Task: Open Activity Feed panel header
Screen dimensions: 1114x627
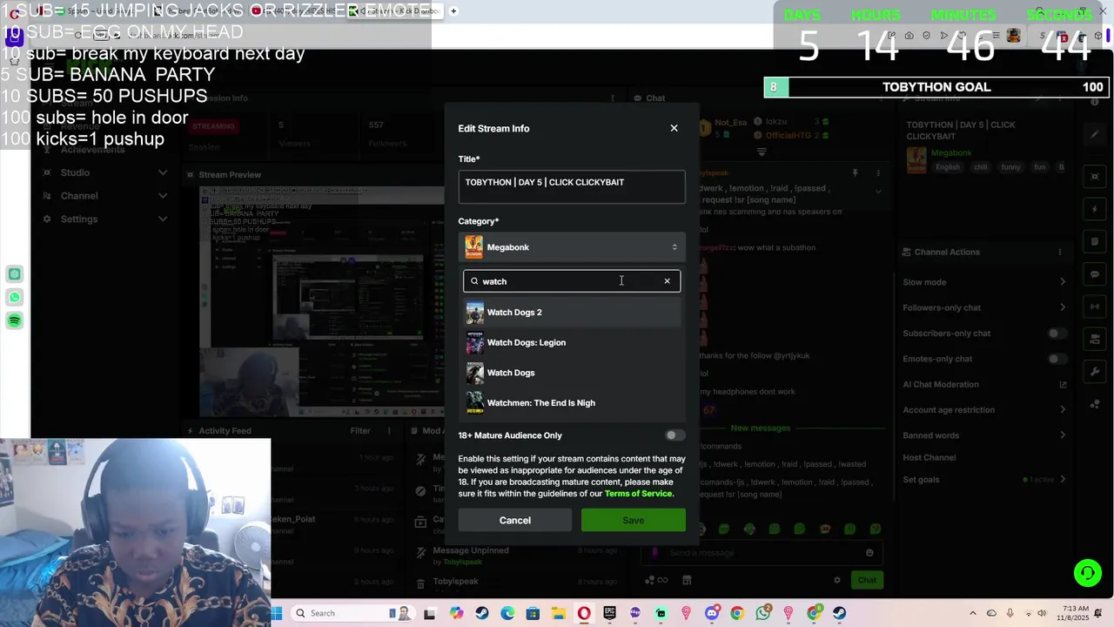Action: click(x=225, y=431)
